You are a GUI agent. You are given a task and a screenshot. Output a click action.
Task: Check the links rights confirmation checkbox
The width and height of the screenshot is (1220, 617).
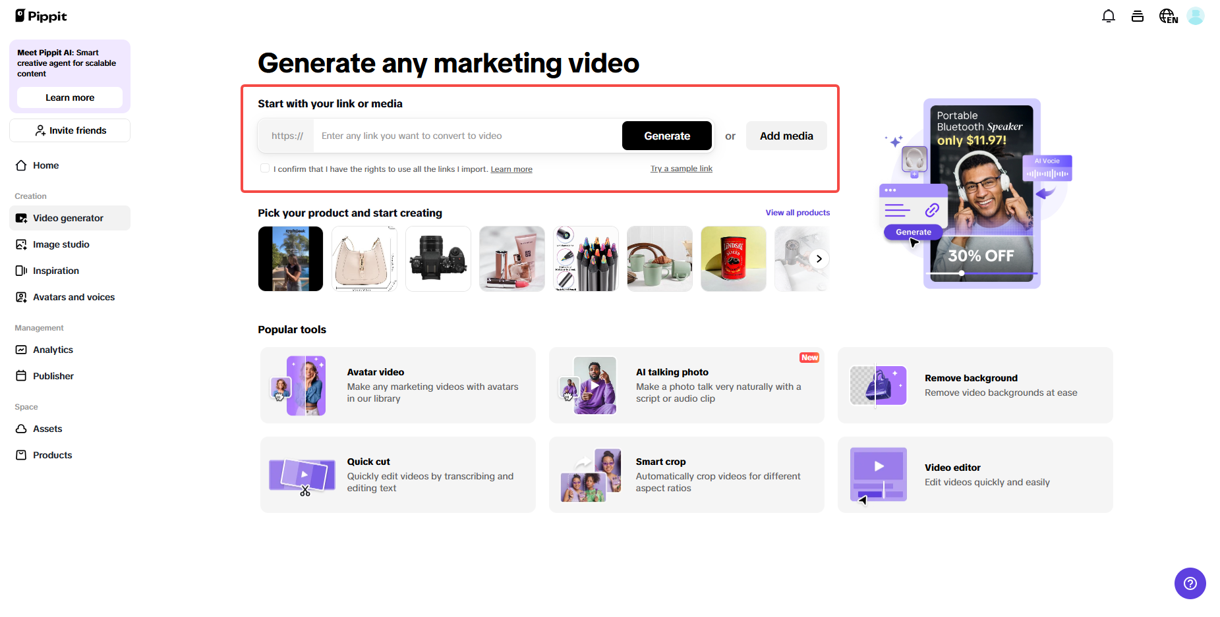click(264, 168)
